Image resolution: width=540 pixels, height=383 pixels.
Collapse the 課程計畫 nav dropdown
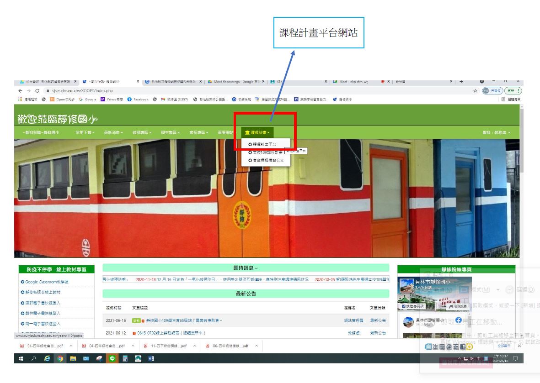(x=257, y=132)
